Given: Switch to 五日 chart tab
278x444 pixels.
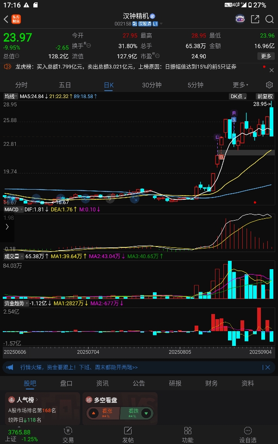Looking at the screenshot, I should 65,85.
